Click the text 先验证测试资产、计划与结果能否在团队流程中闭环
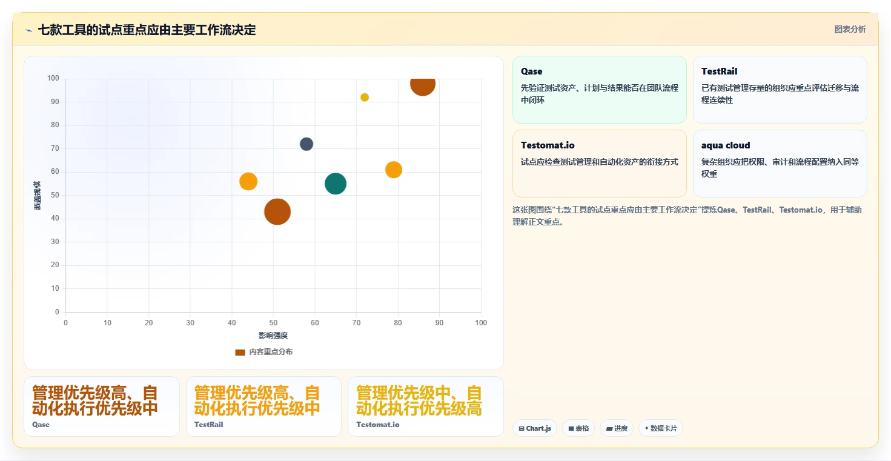The width and height of the screenshot is (891, 461). click(600, 94)
